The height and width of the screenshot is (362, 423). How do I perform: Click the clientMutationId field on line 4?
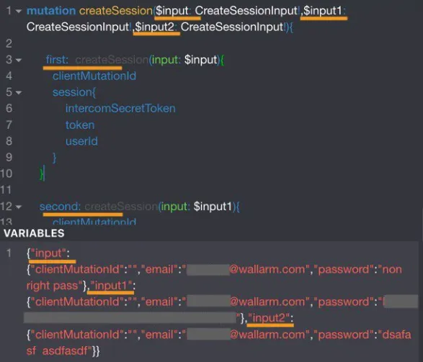pyautogui.click(x=94, y=76)
